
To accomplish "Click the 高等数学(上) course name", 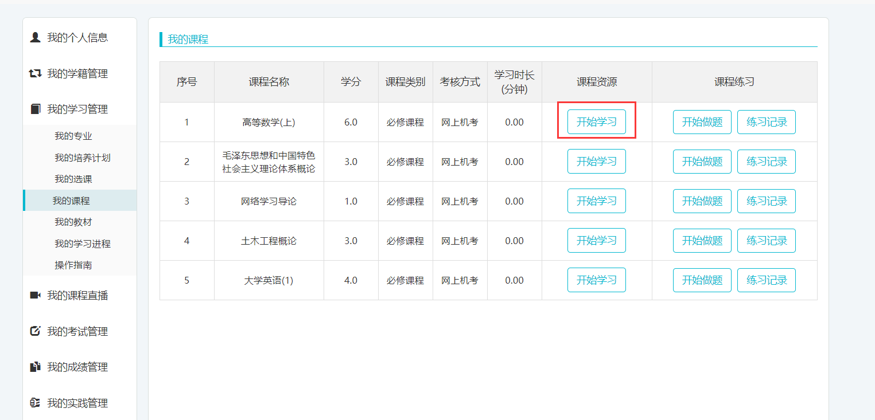I will pyautogui.click(x=269, y=122).
